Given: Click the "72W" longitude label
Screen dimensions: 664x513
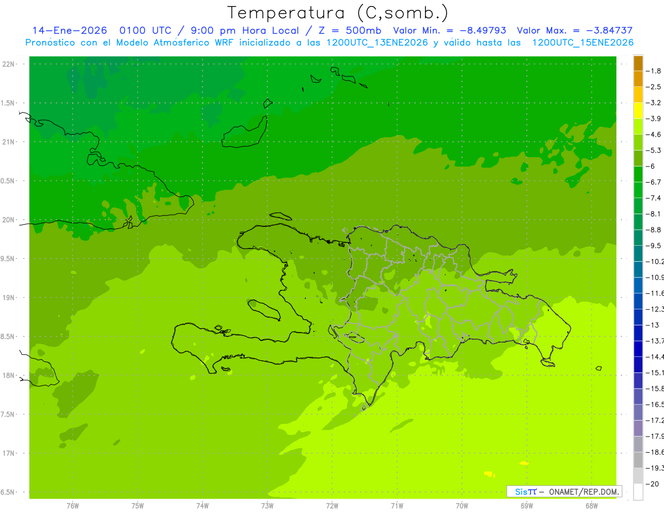Looking at the screenshot, I should pos(332,505).
